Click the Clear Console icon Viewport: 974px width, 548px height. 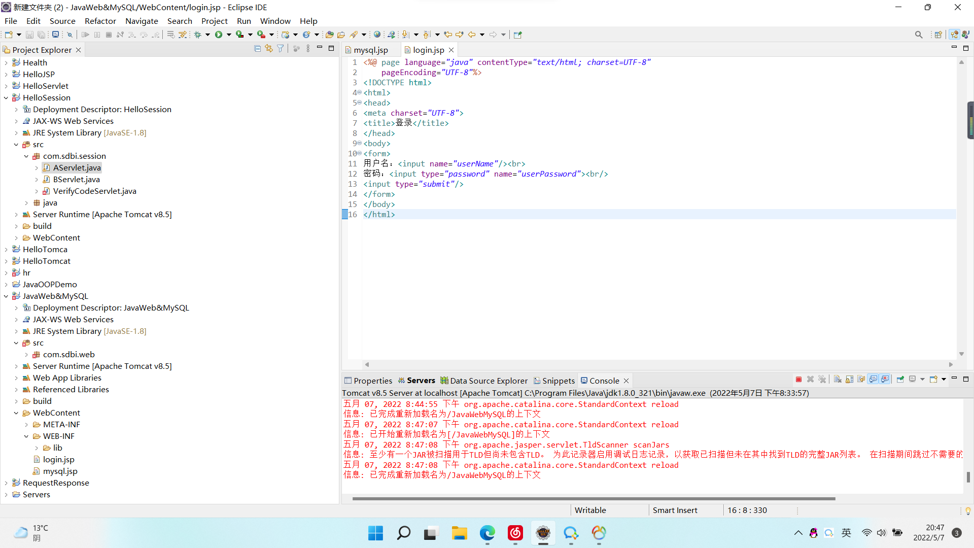coord(838,380)
